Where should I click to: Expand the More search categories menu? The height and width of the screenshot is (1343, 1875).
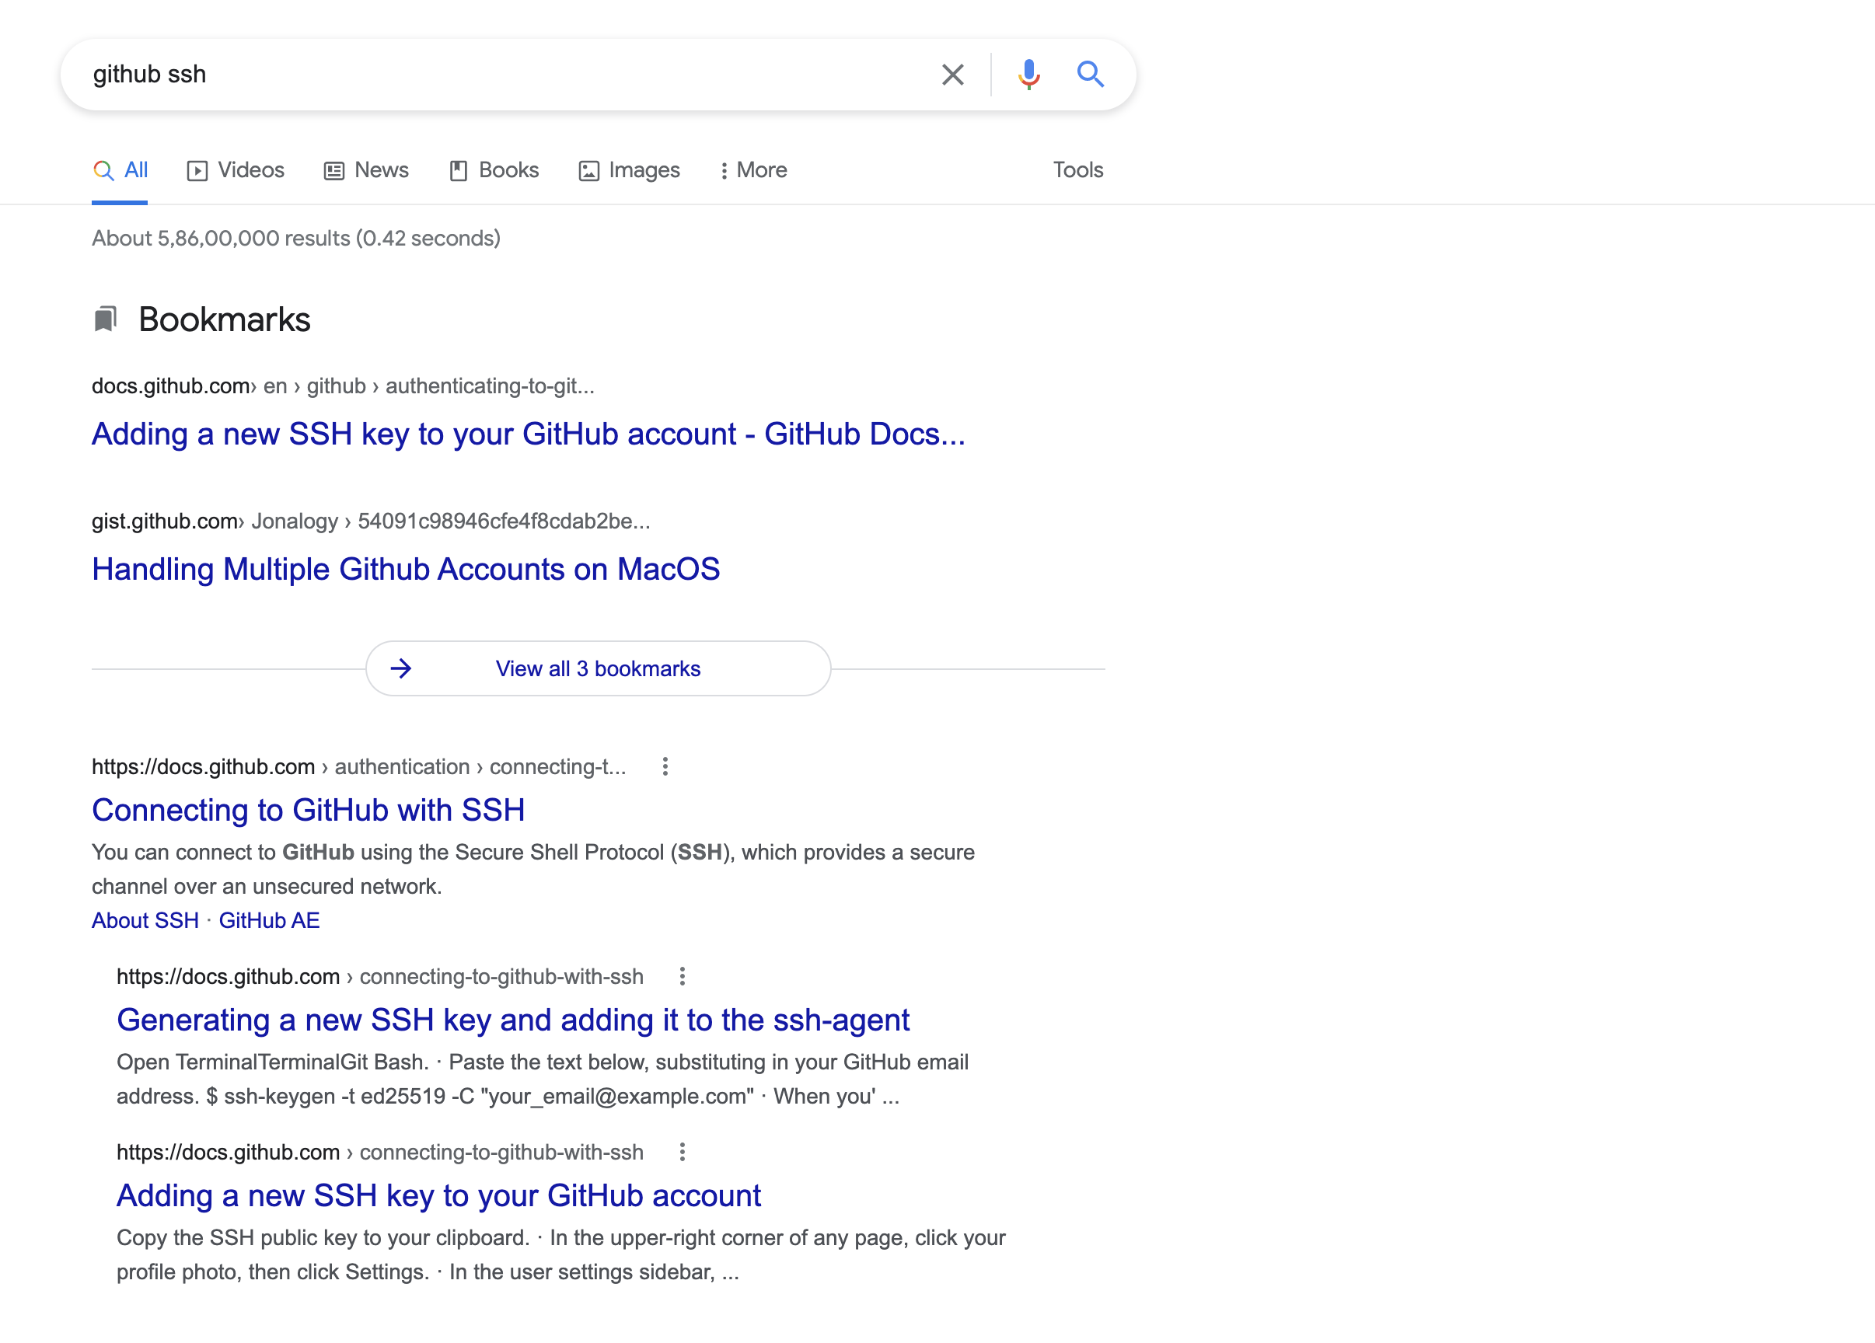click(752, 170)
